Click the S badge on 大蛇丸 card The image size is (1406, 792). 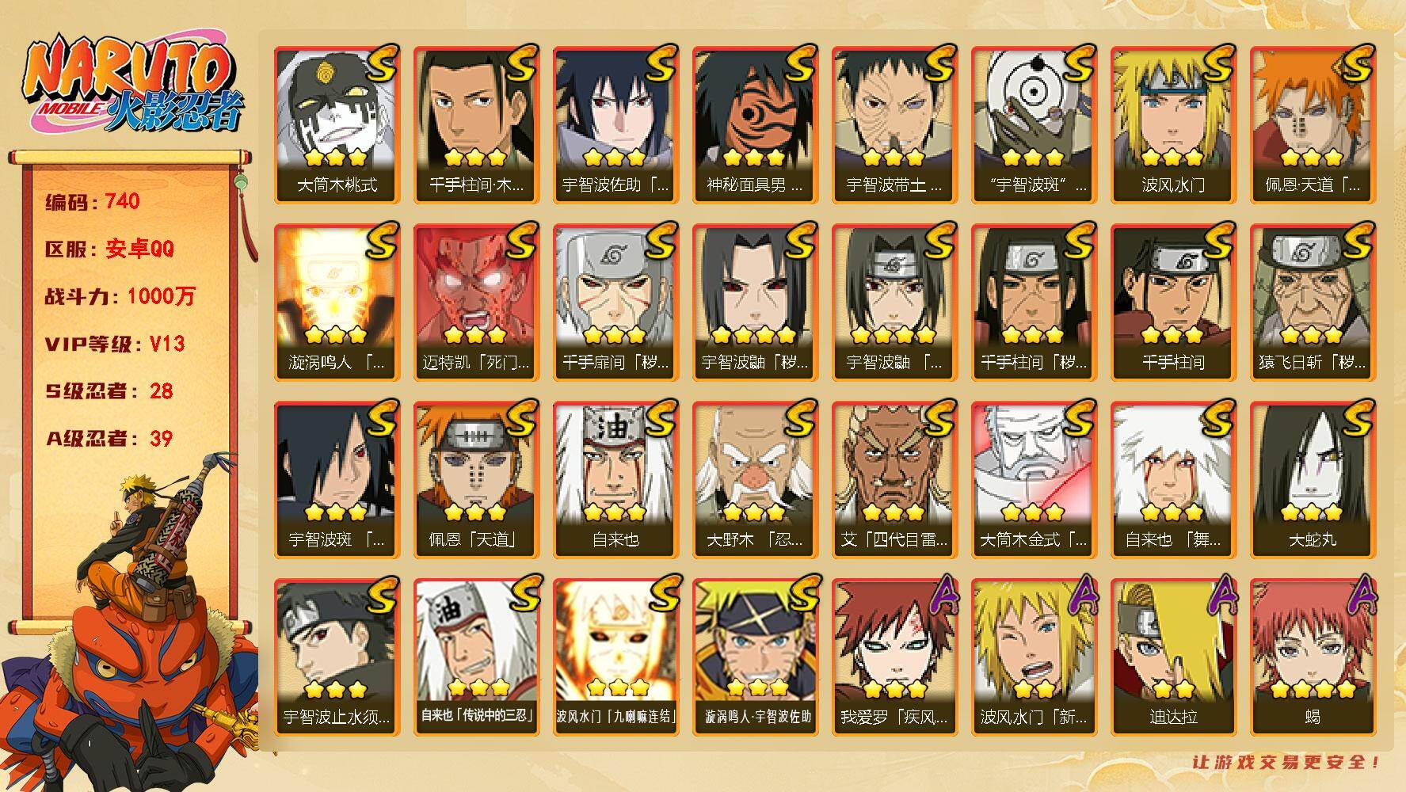pyautogui.click(x=1355, y=419)
